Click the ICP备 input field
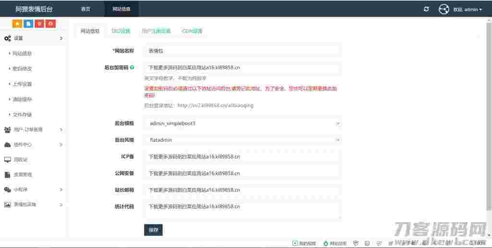 242,157
